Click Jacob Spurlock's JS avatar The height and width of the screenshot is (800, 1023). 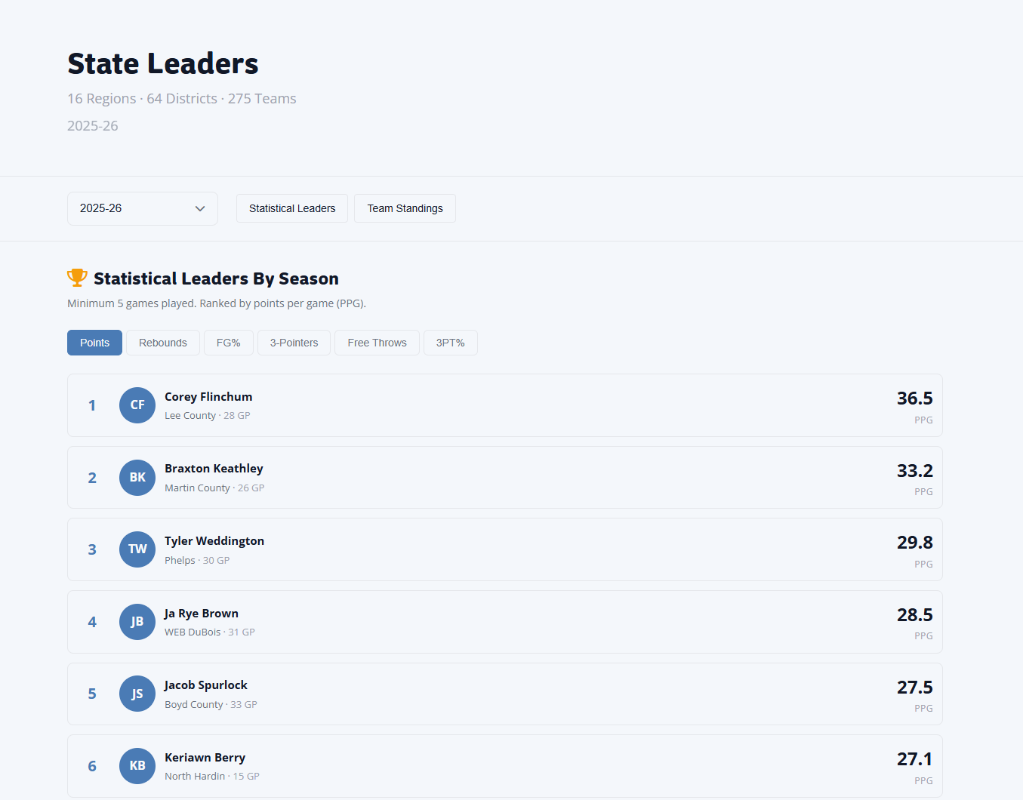click(137, 694)
